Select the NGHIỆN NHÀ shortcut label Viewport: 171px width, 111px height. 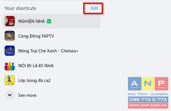(32, 21)
